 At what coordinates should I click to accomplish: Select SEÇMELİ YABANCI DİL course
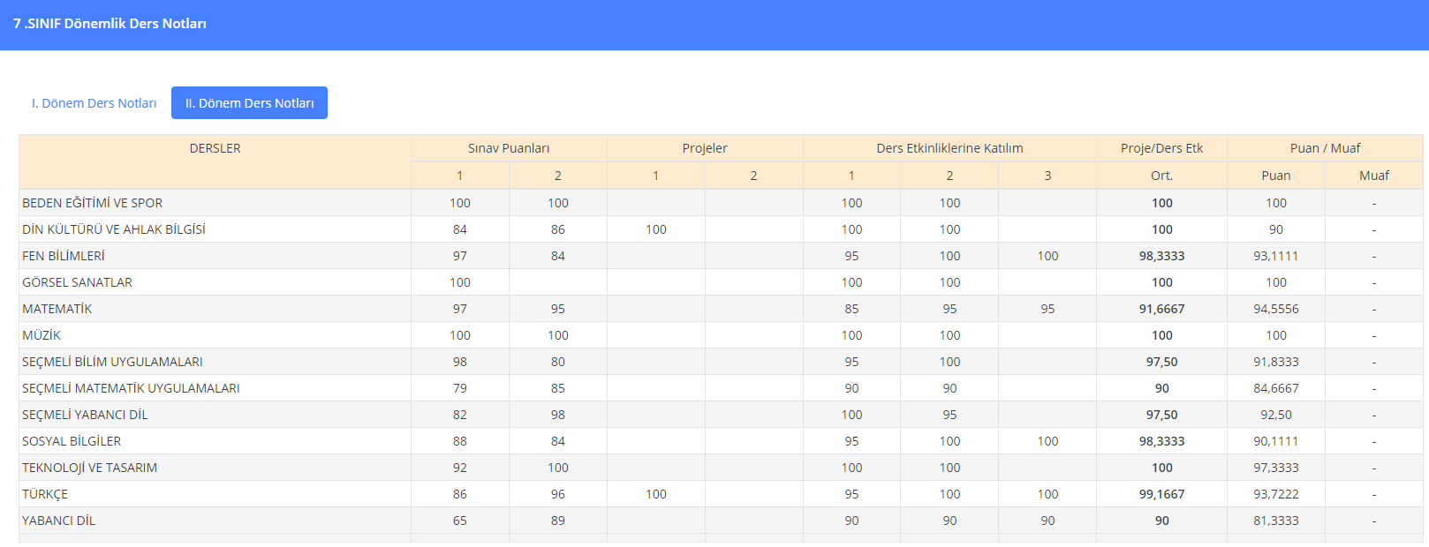coord(85,415)
